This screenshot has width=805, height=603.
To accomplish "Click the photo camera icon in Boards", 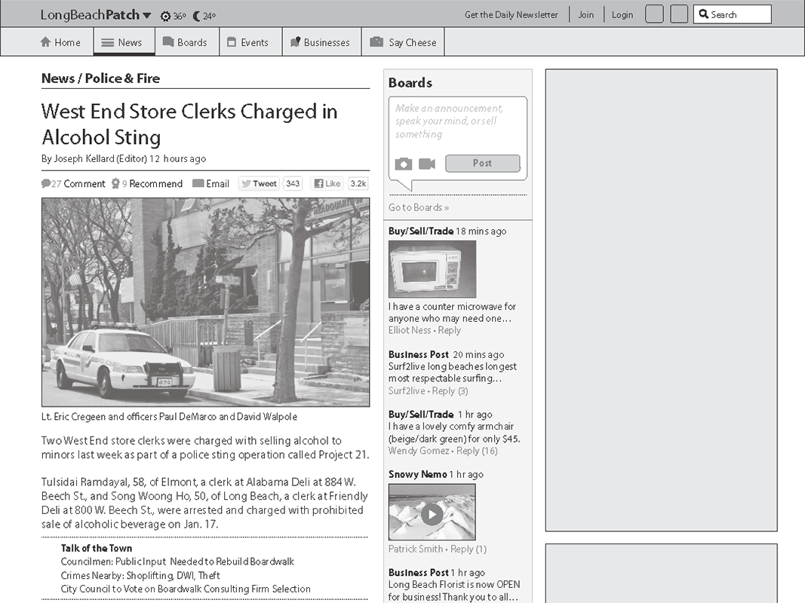I will click(x=404, y=164).
